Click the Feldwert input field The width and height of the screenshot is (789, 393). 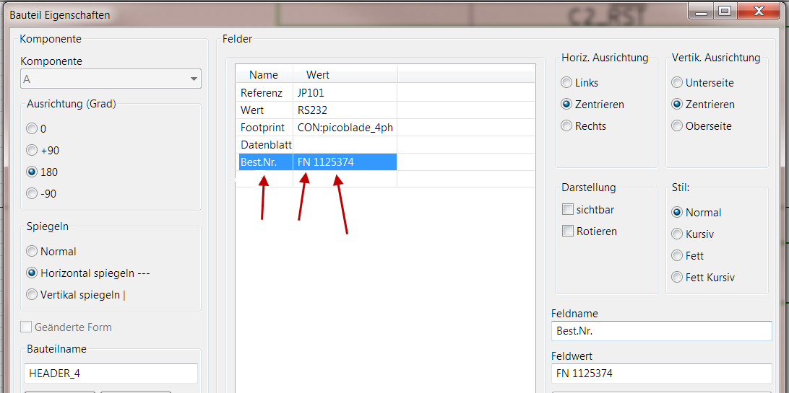(662, 374)
